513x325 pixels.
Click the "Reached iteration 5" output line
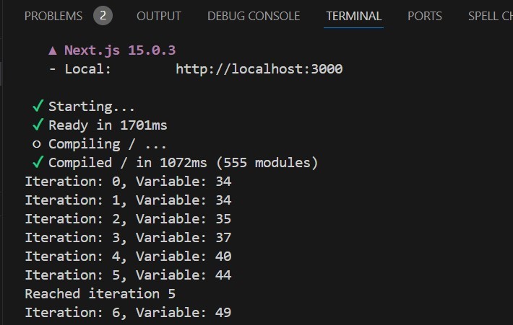coord(100,294)
